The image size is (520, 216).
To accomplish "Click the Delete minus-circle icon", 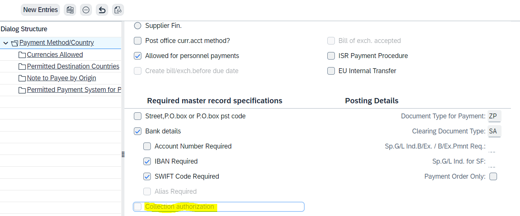I will [86, 10].
